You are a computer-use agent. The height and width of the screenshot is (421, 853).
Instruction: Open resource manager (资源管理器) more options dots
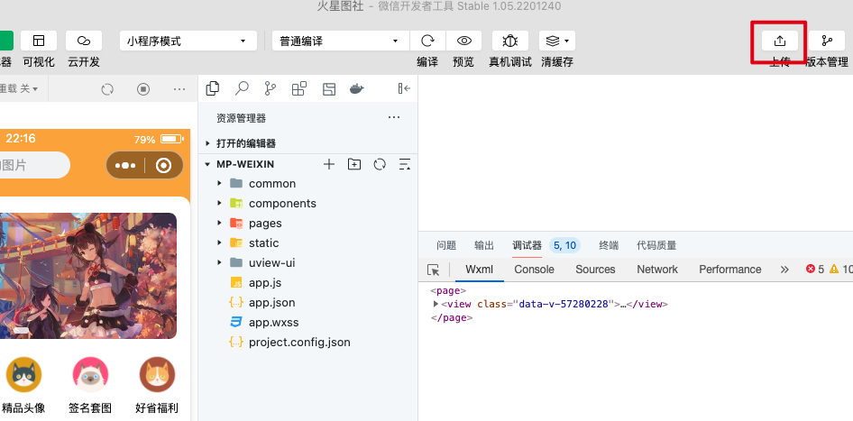point(394,117)
